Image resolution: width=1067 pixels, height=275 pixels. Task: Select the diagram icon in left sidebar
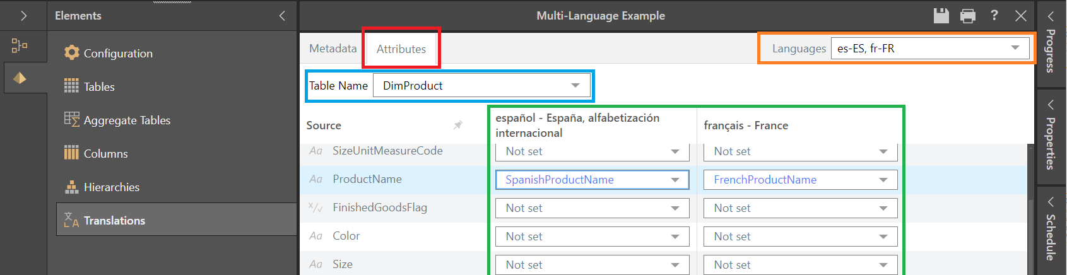(x=20, y=45)
